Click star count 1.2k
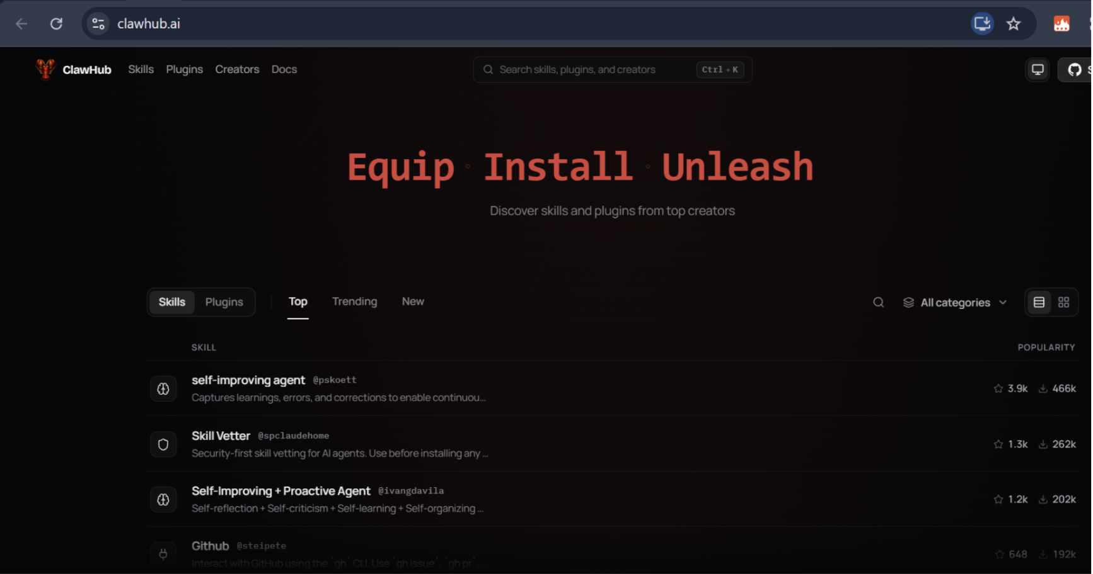1093x574 pixels. click(1010, 500)
